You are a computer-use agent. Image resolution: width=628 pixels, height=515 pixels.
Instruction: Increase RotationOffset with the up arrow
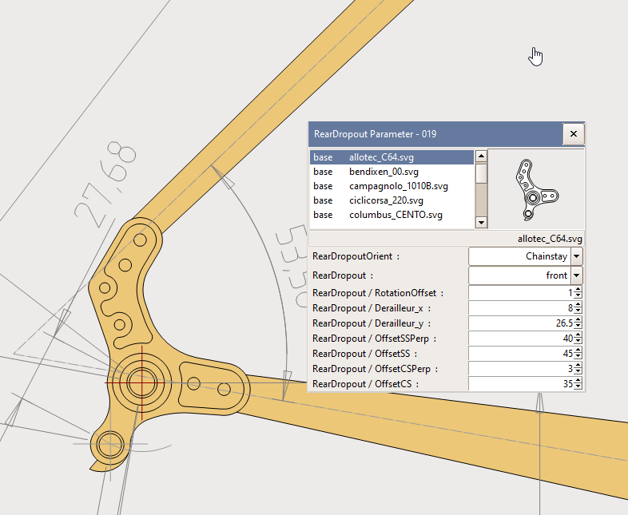tap(578, 290)
